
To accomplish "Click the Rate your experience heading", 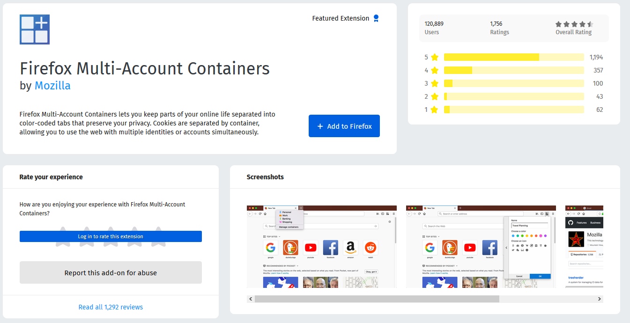I will (x=51, y=177).
